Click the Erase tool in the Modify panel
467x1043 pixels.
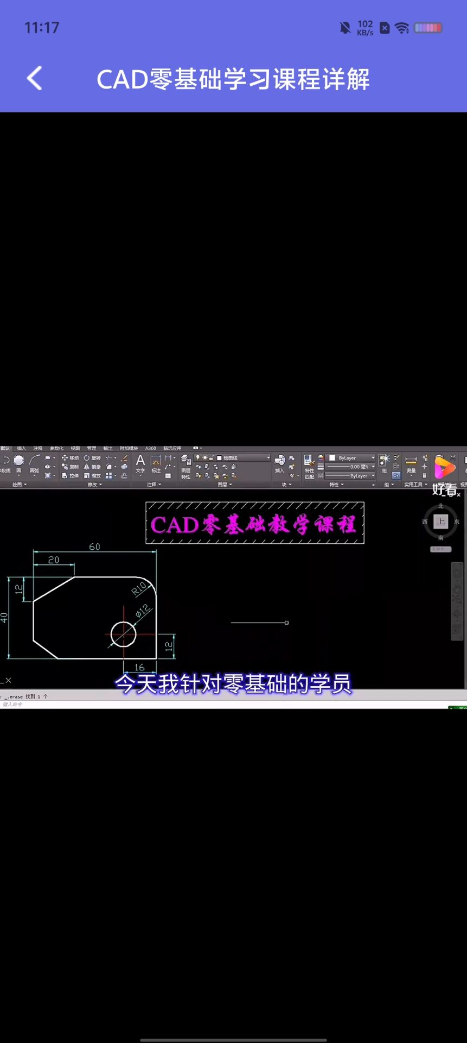point(125,458)
